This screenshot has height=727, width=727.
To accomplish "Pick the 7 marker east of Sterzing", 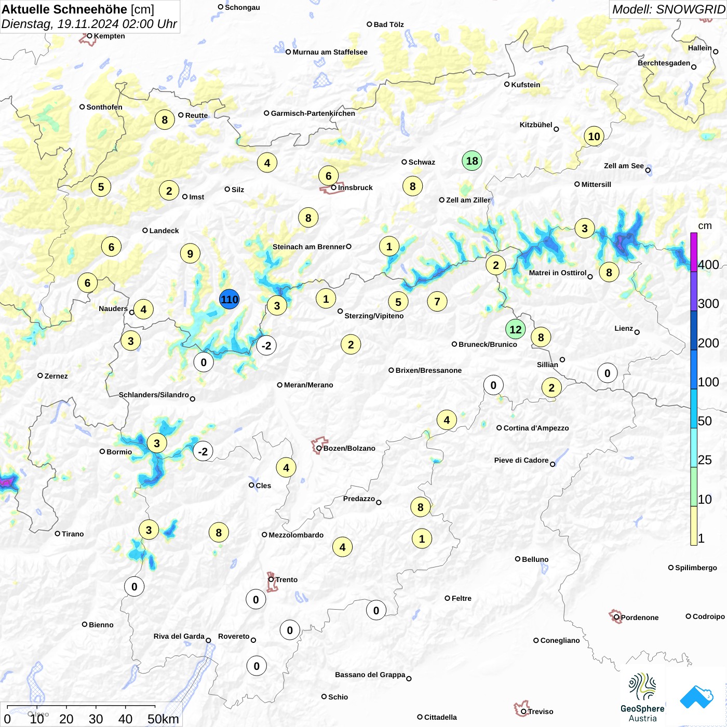I will click(437, 301).
